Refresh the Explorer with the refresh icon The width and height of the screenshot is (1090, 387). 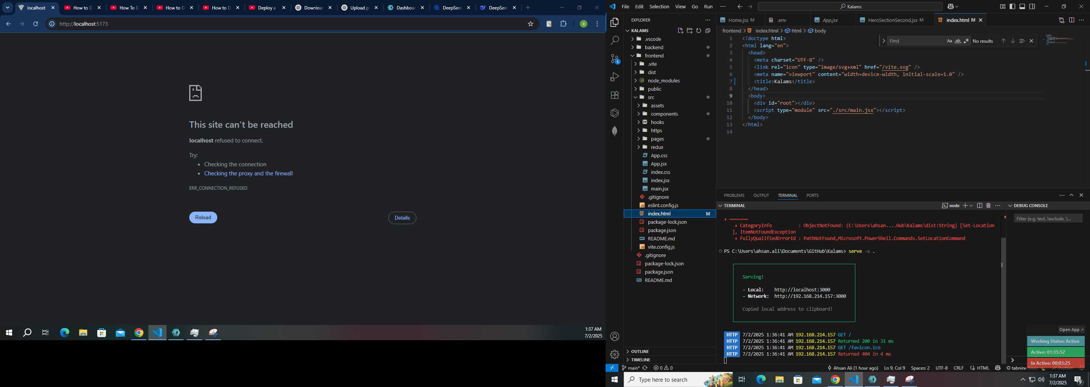(699, 30)
